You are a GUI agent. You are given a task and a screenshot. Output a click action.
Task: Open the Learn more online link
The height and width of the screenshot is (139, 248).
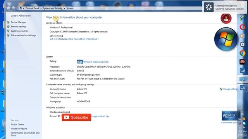tap(229, 123)
